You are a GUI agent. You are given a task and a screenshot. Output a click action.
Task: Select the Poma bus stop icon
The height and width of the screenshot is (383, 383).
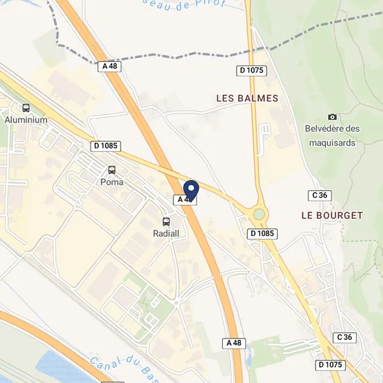[112, 170]
